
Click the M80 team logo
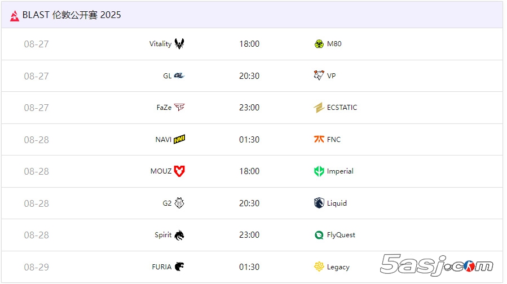point(319,44)
